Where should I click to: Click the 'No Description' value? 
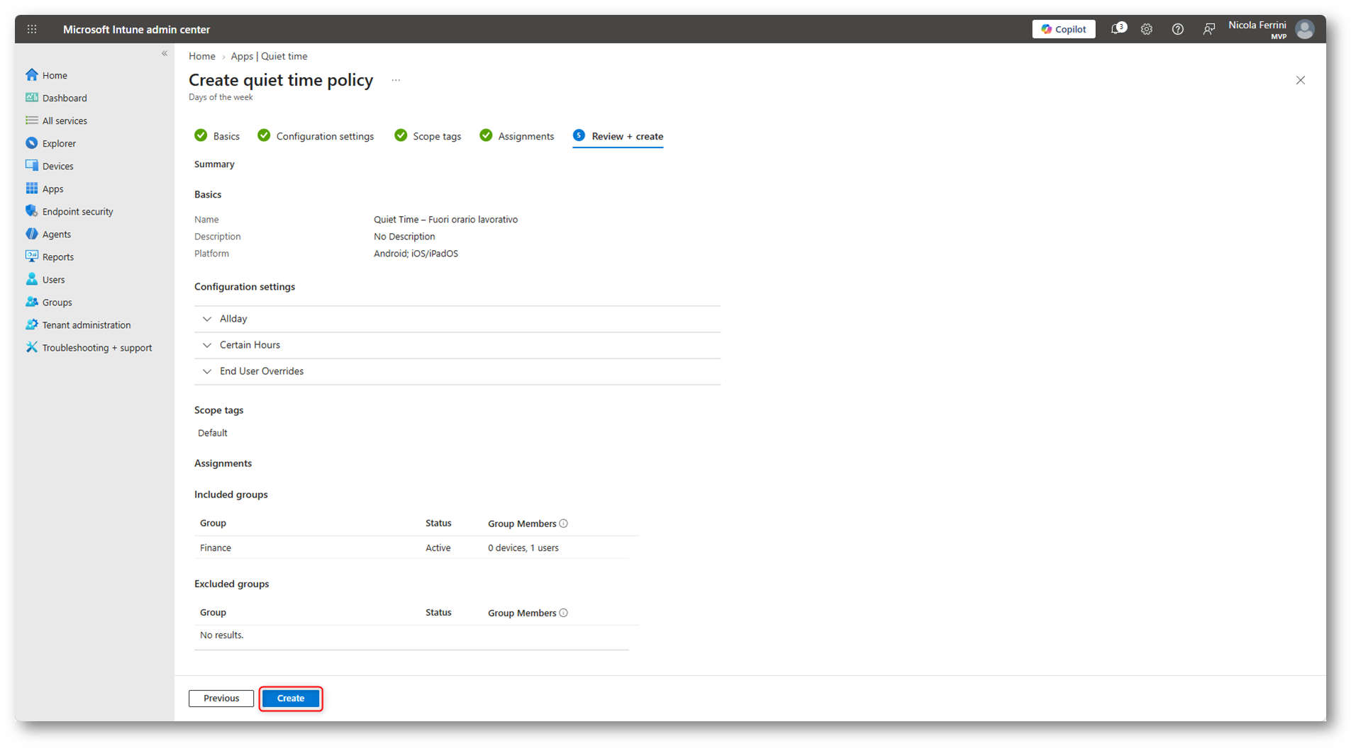[x=404, y=237]
